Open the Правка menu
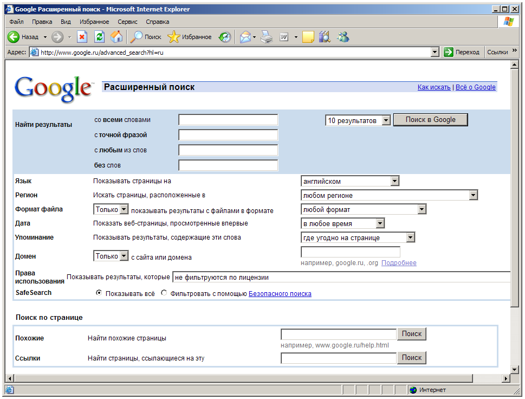 42,22
